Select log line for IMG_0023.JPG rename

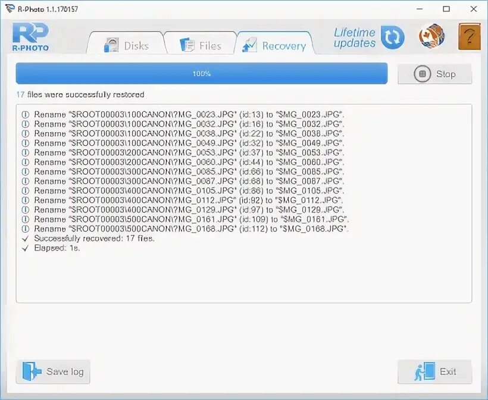pyautogui.click(x=189, y=114)
